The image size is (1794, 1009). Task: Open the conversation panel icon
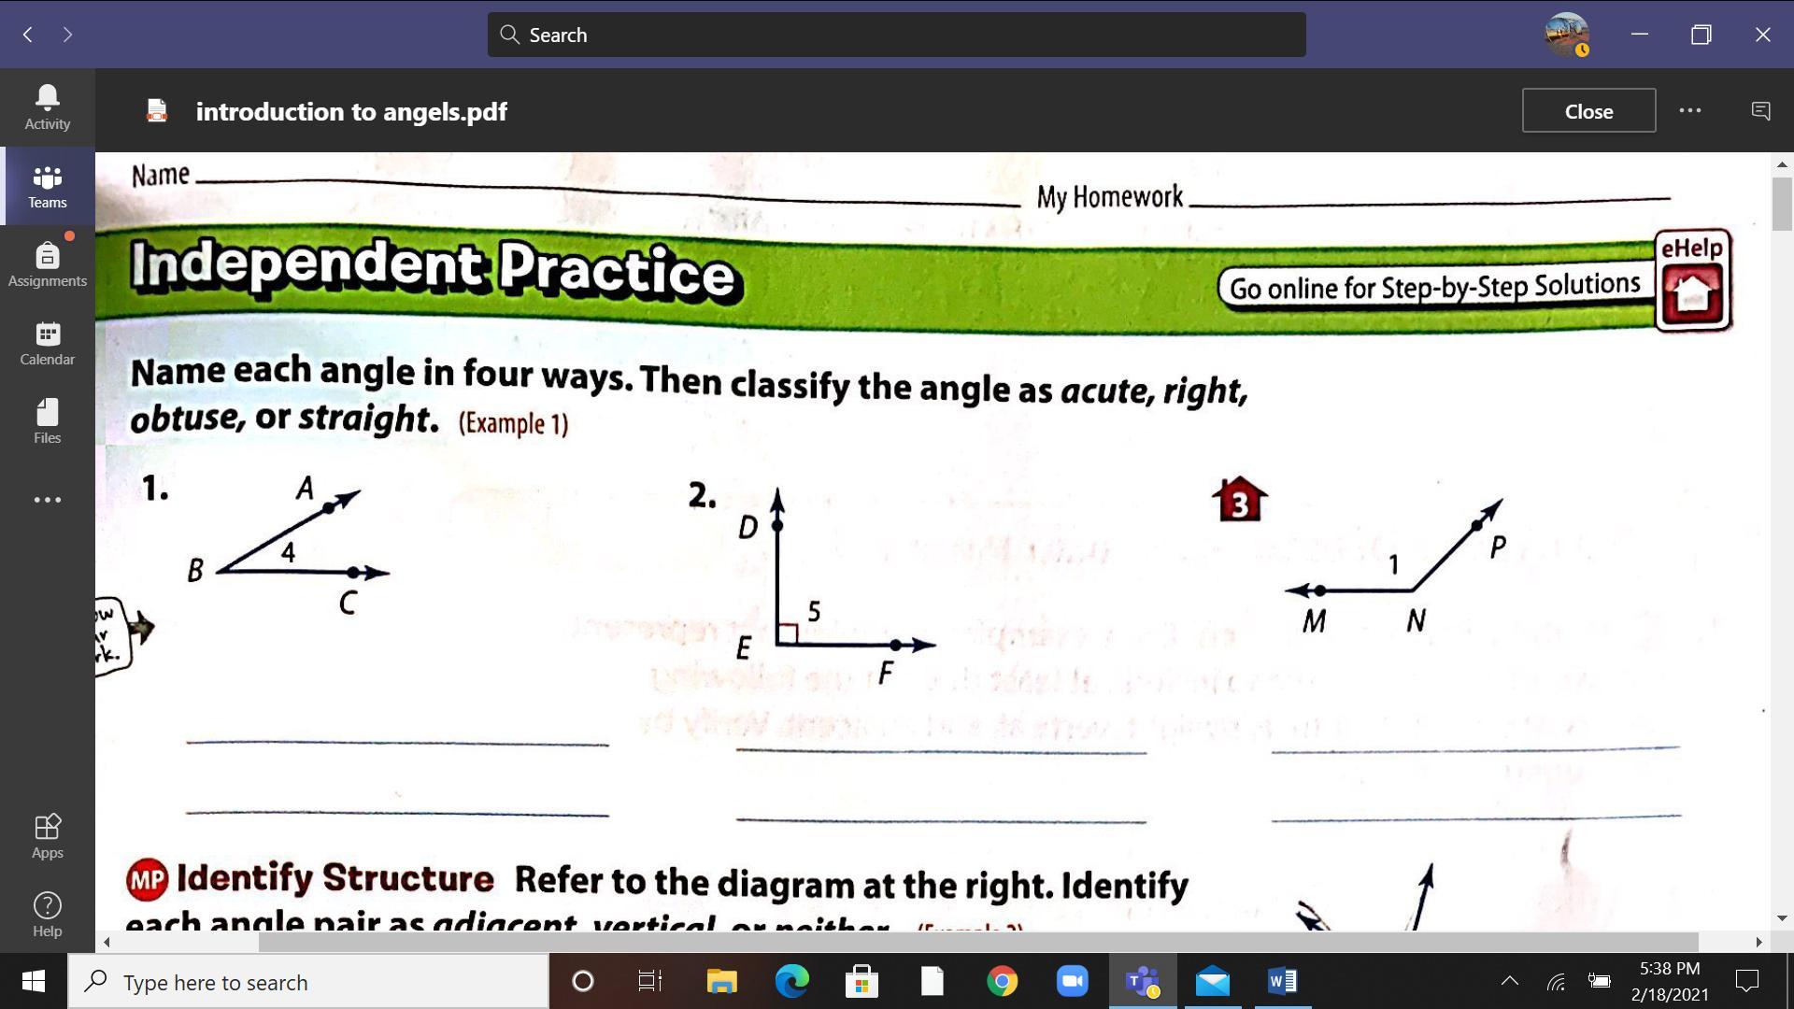1760,111
